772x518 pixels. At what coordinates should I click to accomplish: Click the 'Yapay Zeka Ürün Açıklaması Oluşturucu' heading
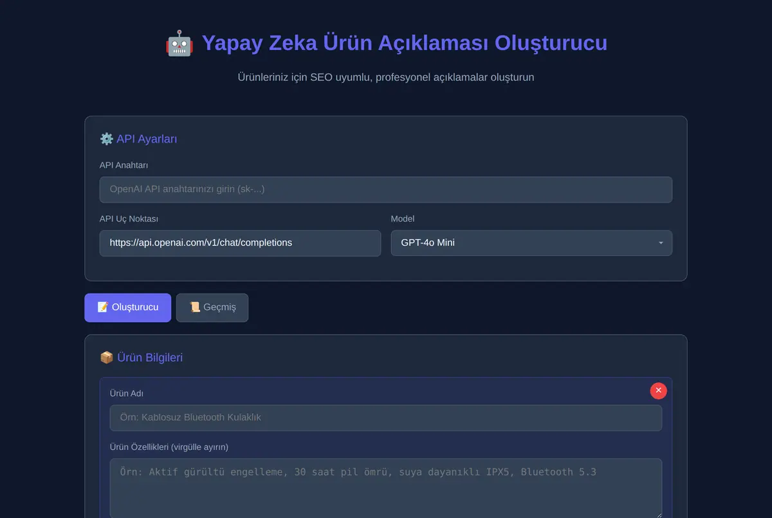click(x=405, y=43)
